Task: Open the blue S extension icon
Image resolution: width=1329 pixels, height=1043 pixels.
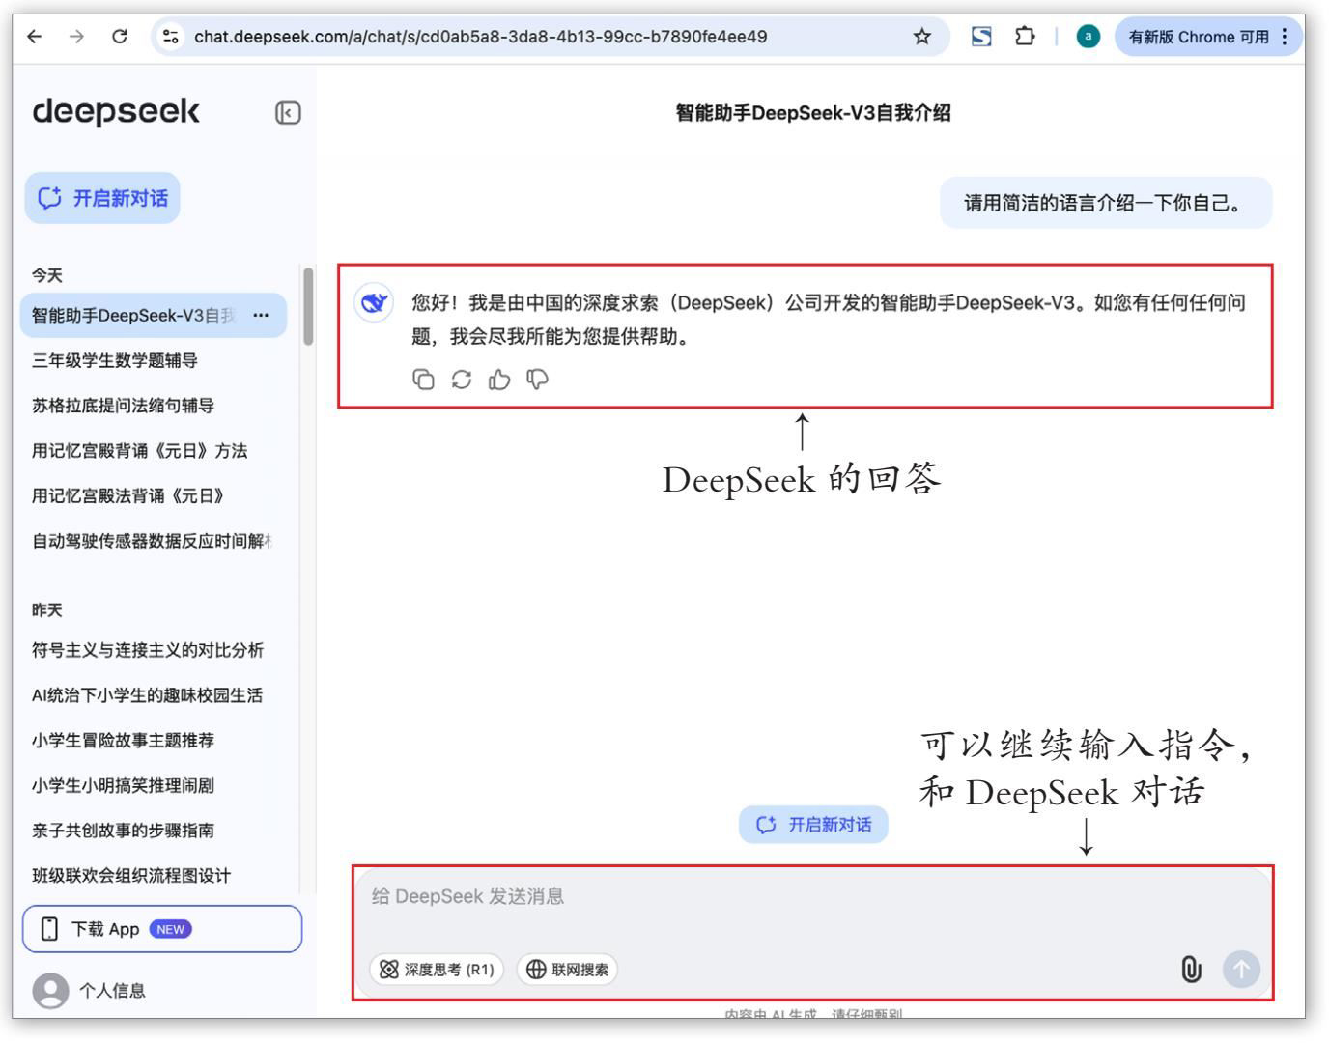Action: [x=981, y=37]
